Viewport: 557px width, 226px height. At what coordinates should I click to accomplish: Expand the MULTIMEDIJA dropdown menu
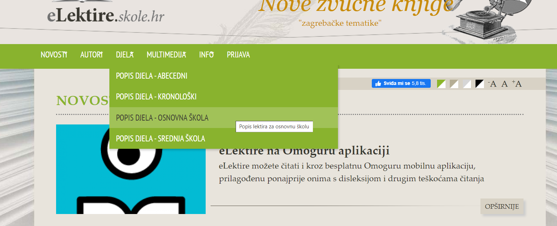click(166, 55)
